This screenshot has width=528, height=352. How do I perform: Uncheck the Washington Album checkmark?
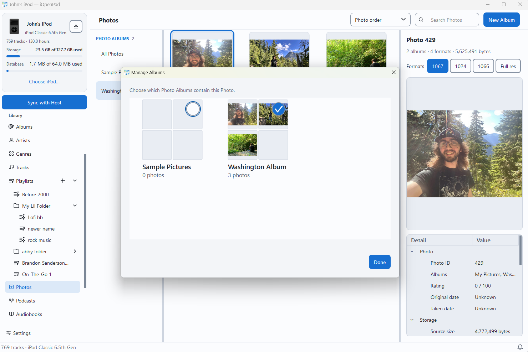tap(279, 109)
